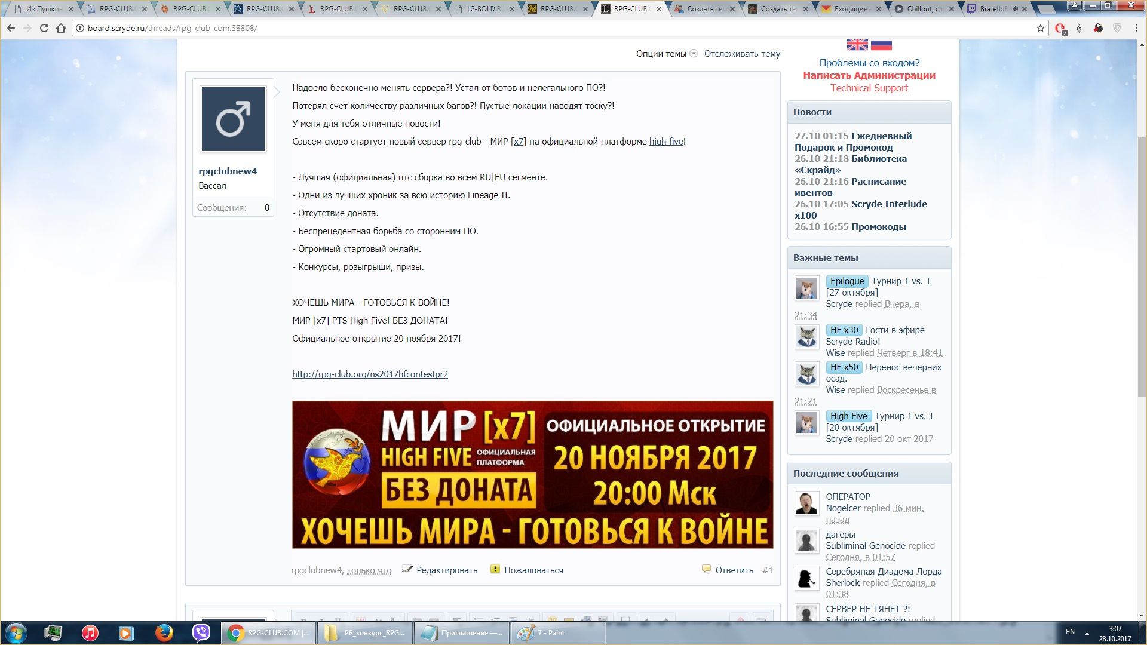Open news 'Расписание ивентов'
Viewport: 1147px width, 645px height.
pyautogui.click(x=850, y=187)
